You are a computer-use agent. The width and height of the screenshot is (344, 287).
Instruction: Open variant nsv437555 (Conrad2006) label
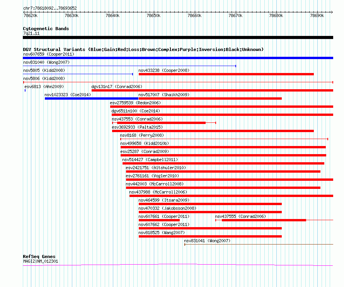240,216
